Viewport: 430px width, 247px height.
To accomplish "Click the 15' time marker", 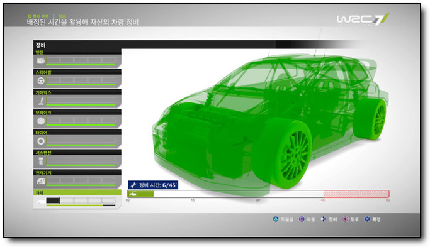I will [193, 200].
